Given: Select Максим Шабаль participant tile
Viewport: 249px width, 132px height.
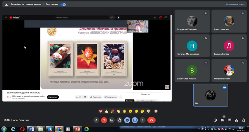Looking at the screenshot, I should 229,70.
